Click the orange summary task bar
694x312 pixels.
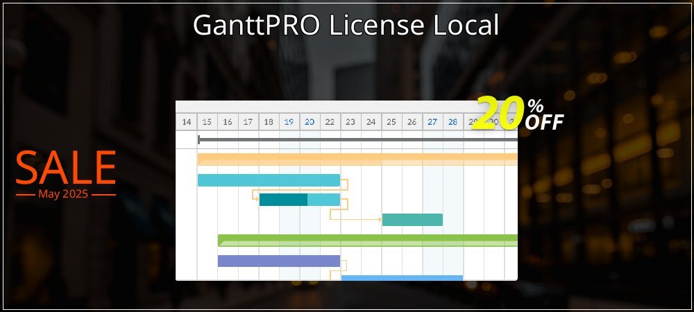[x=357, y=159]
